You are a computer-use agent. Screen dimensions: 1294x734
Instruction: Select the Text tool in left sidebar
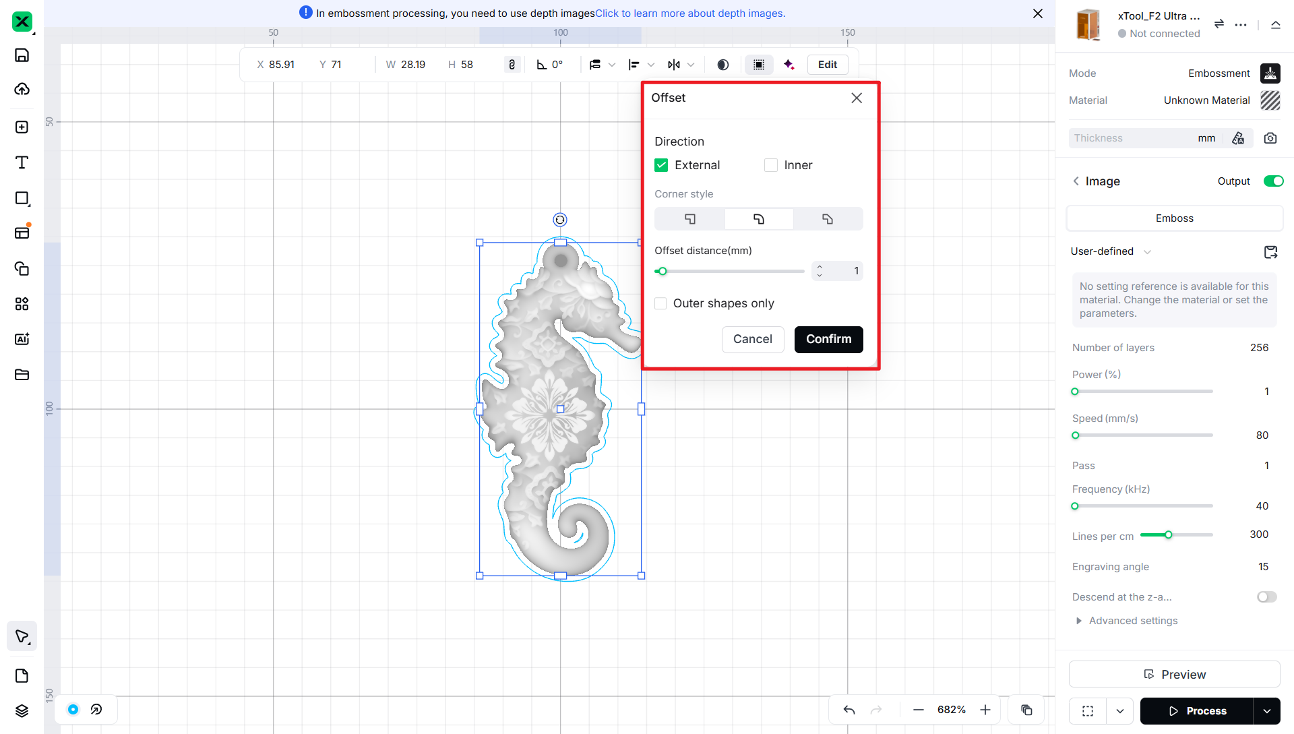pyautogui.click(x=22, y=162)
